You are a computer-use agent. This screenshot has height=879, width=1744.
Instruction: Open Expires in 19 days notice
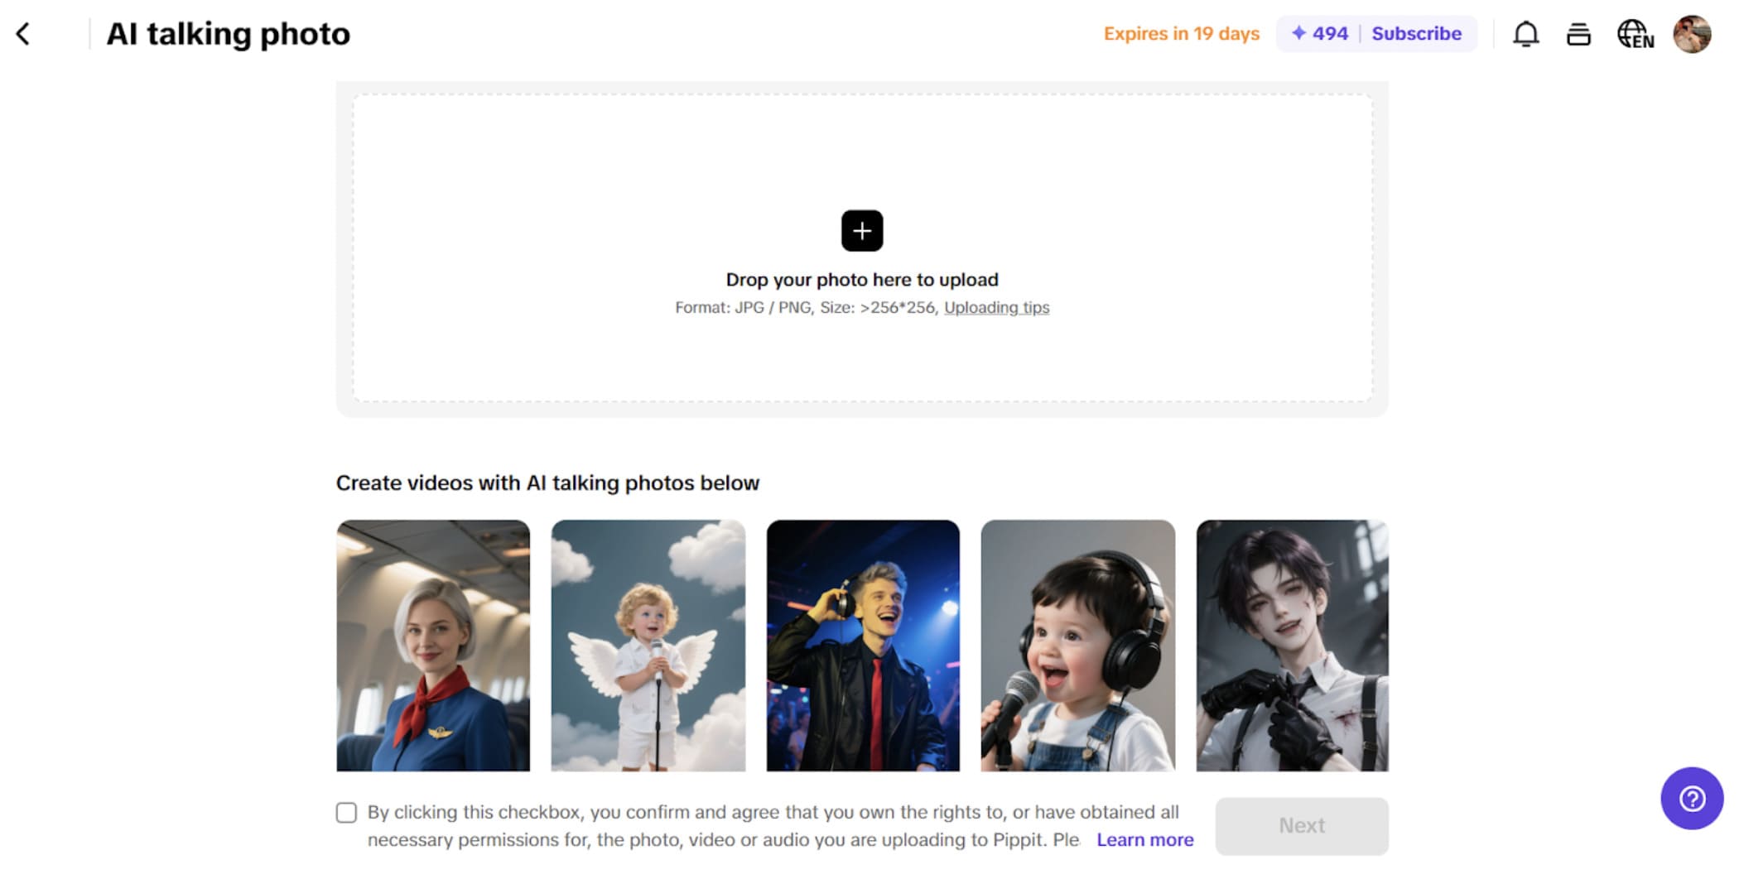pos(1181,34)
